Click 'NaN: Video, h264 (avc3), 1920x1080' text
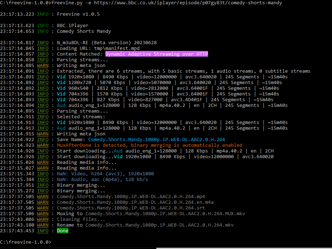Image resolution: width=332 pixels, height=249 pixels. [x=105, y=174]
